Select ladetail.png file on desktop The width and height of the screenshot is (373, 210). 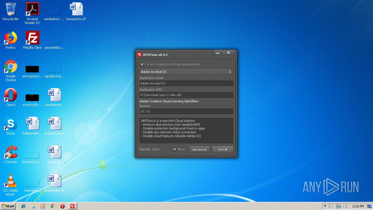(x=32, y=185)
